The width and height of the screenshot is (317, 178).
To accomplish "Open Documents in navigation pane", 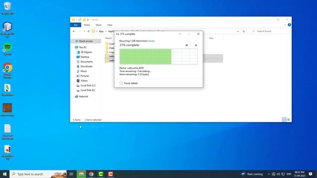I will (x=87, y=62).
